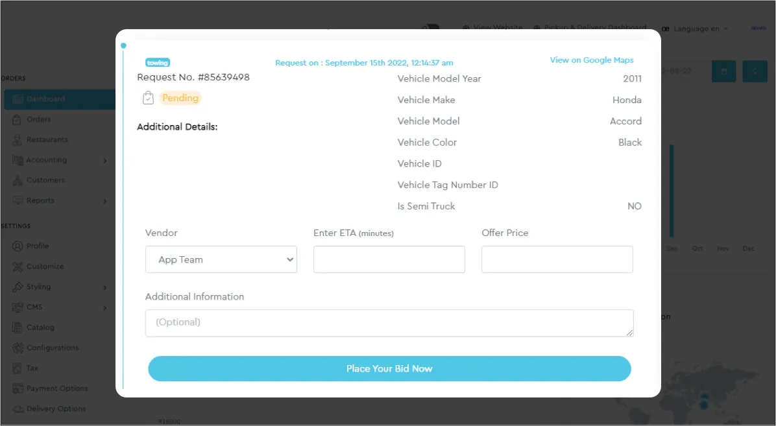This screenshot has width=776, height=426.
Task: Open the Vendor dropdown showing App Team
Action: (x=221, y=259)
